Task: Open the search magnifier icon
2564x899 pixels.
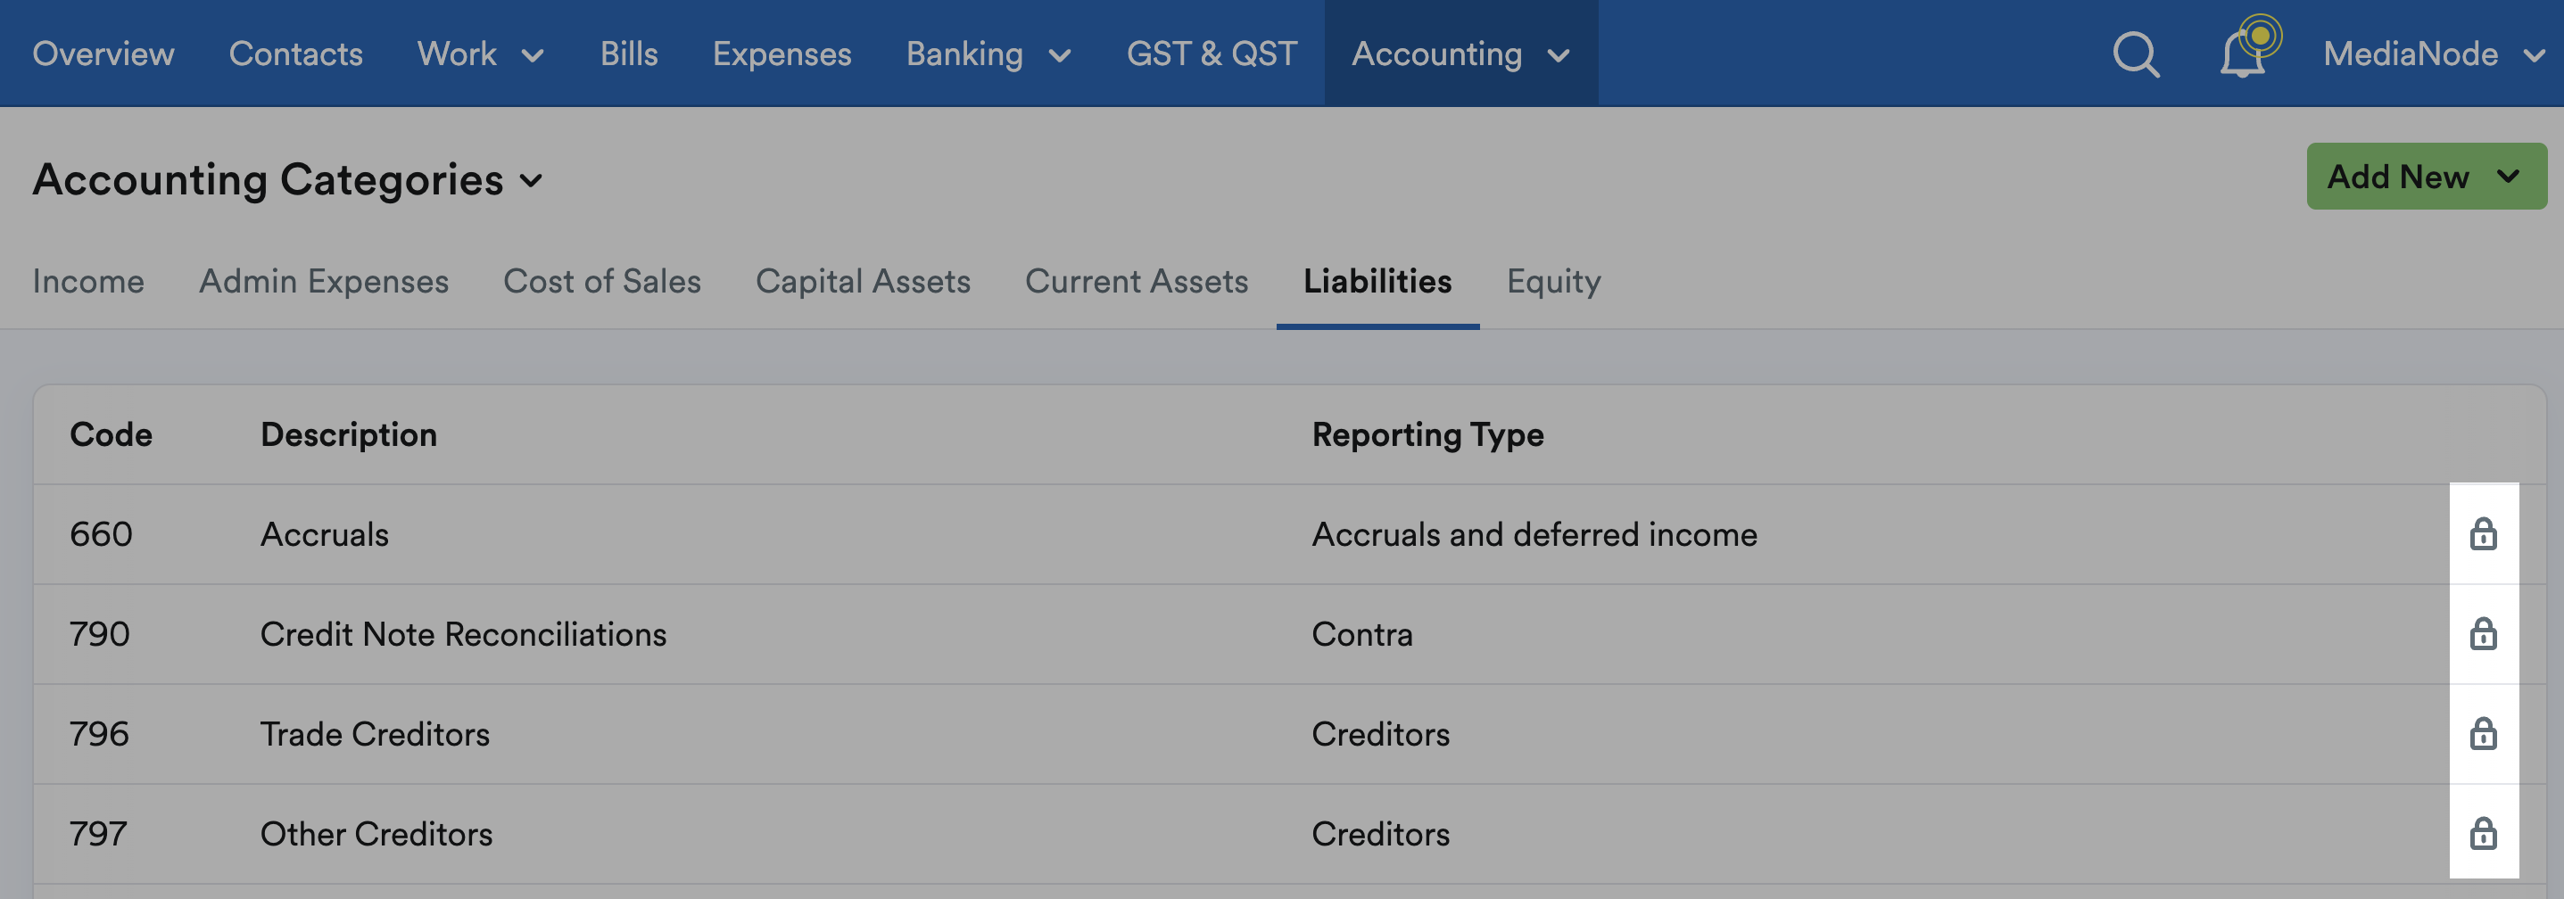Action: (x=2136, y=54)
